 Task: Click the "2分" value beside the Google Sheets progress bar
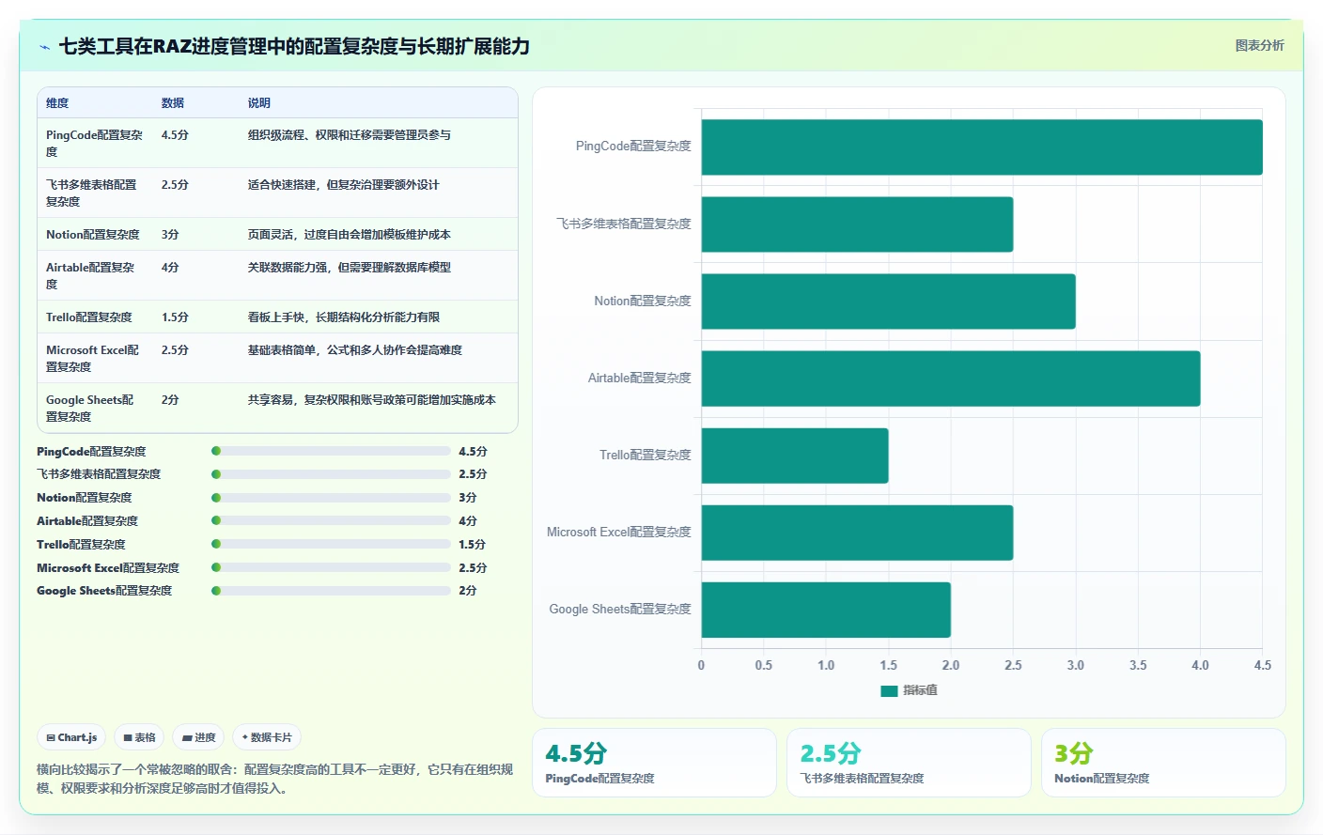click(468, 591)
